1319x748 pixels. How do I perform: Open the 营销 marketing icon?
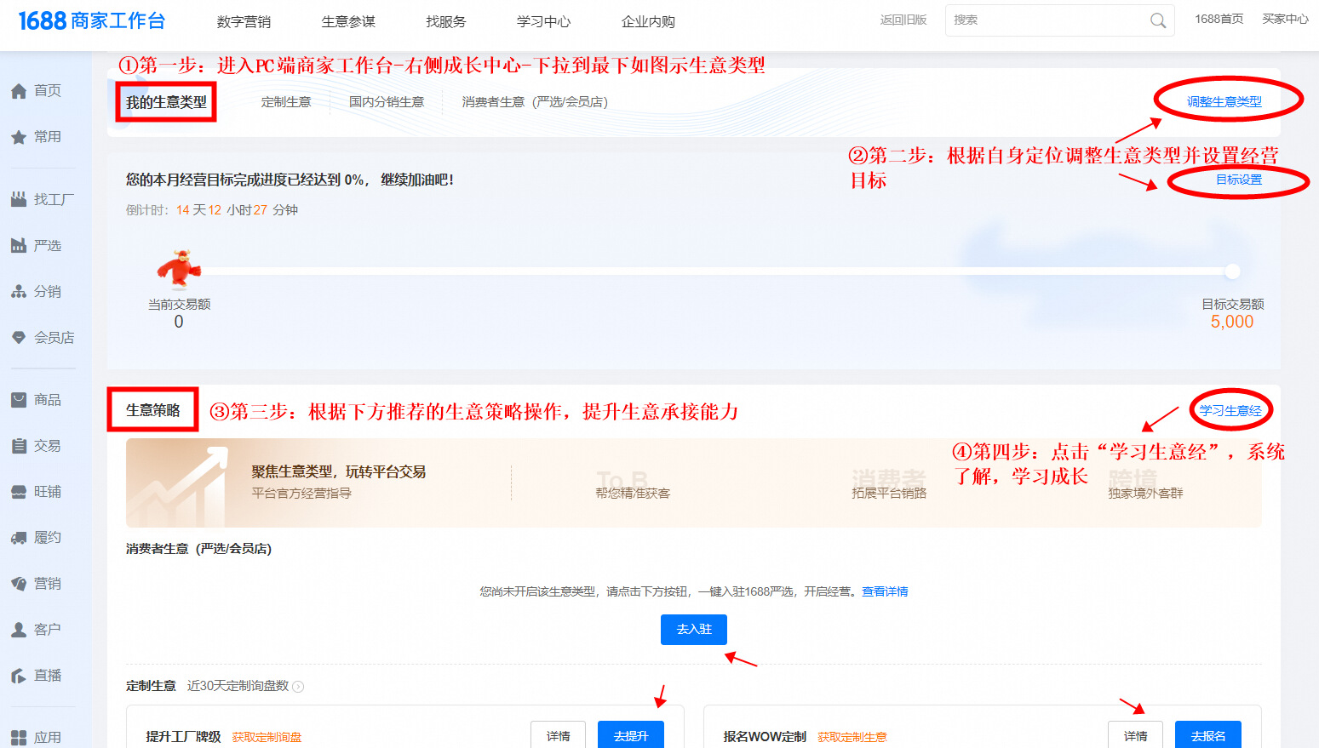pos(19,584)
